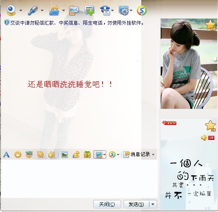Viewport: 218px width, 212px height.
Task: Click the 发送(S) send button
Action: [136, 204]
